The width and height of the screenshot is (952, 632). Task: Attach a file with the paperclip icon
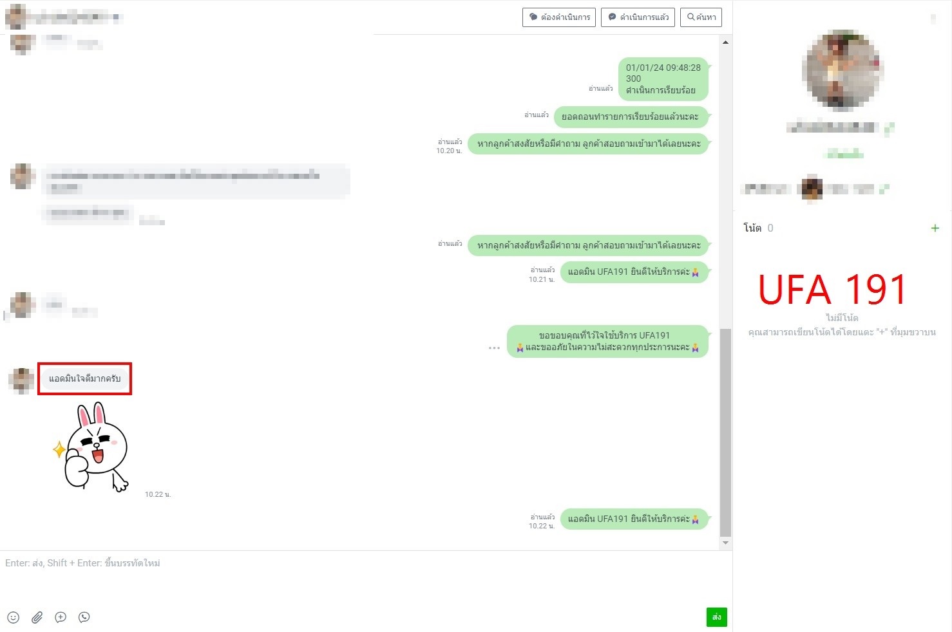coord(37,617)
